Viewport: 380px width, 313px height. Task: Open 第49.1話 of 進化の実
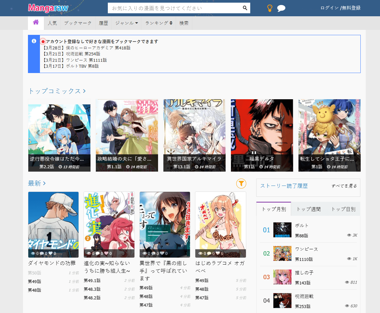click(x=92, y=280)
